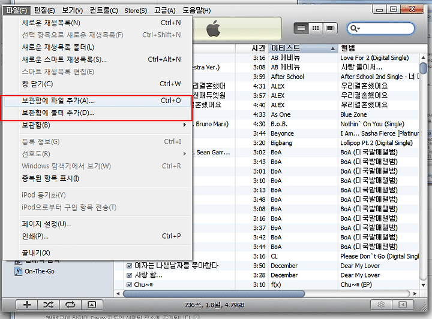Expand the 선호도(R) submenu arrow

click(x=184, y=154)
